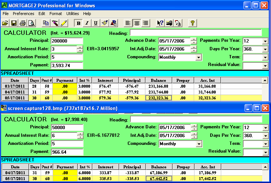
Task: Set alignment to right
Action: point(146,23)
